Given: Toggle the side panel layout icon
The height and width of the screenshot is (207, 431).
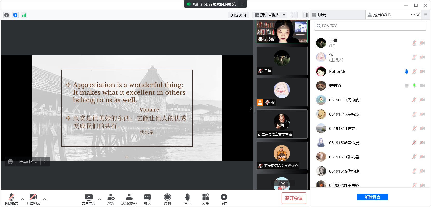Looking at the screenshot, I should click(305, 15).
